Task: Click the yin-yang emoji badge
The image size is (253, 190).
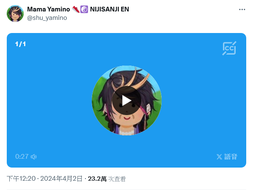Action: (x=84, y=9)
